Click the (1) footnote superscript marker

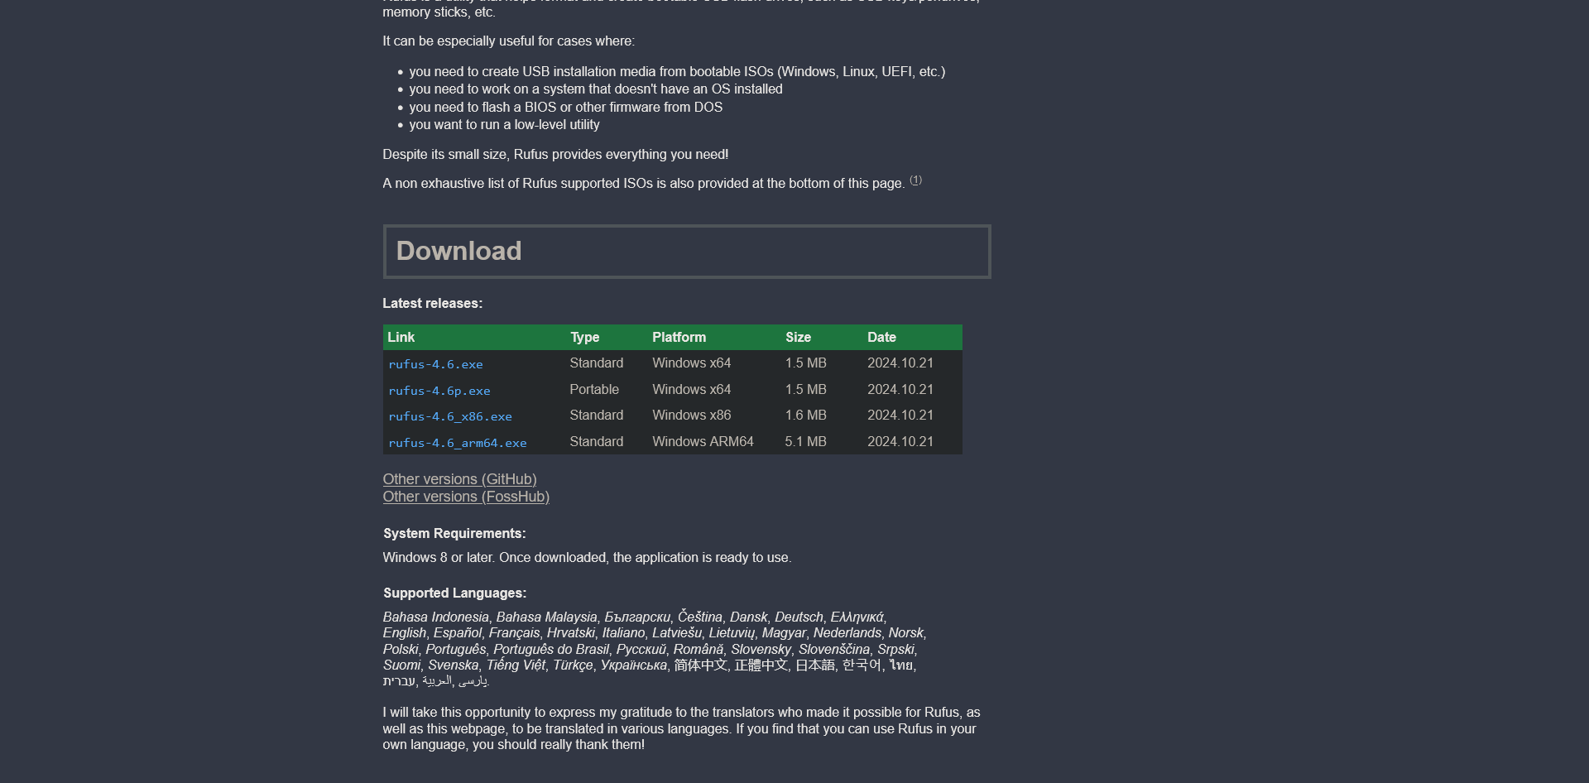tap(915, 180)
